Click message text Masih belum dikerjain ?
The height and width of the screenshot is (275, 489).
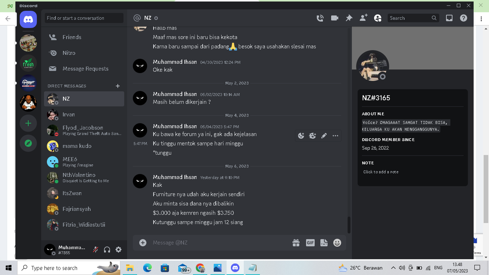click(182, 102)
